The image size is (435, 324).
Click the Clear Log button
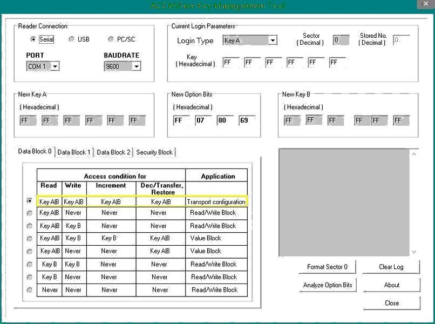[391, 267]
